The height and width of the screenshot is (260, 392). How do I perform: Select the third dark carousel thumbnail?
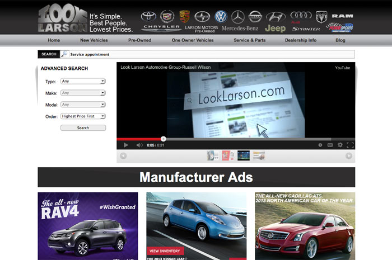click(x=244, y=155)
